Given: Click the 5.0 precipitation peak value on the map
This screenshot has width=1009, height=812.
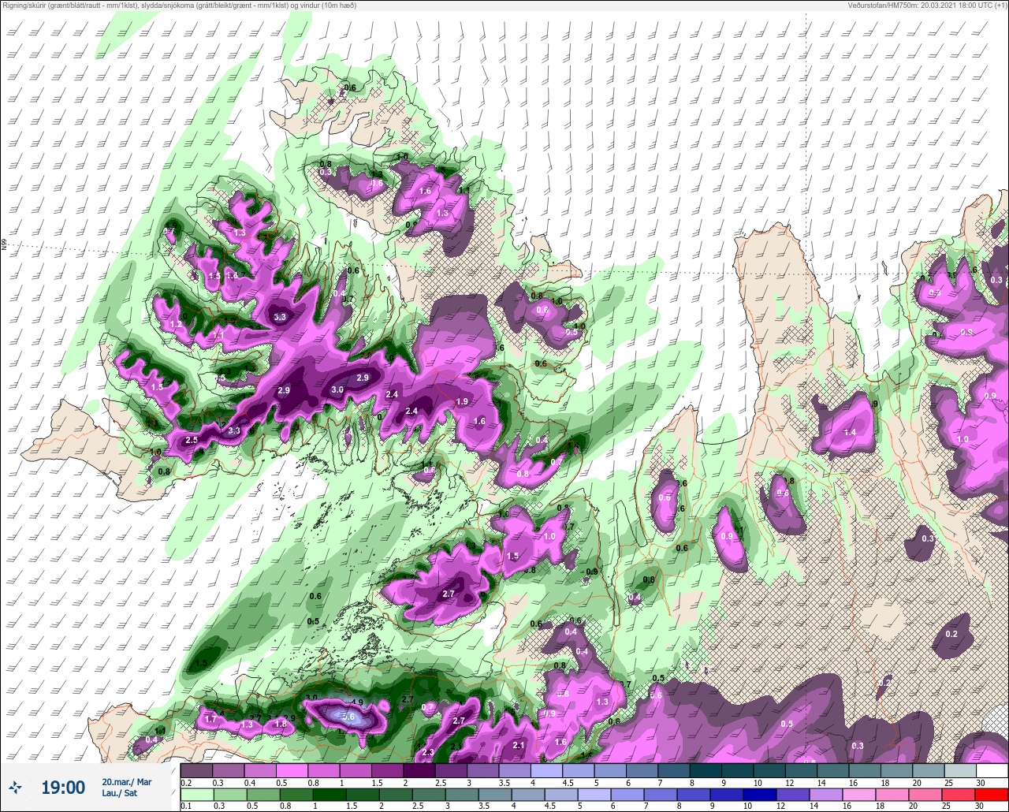Looking at the screenshot, I should click(348, 716).
